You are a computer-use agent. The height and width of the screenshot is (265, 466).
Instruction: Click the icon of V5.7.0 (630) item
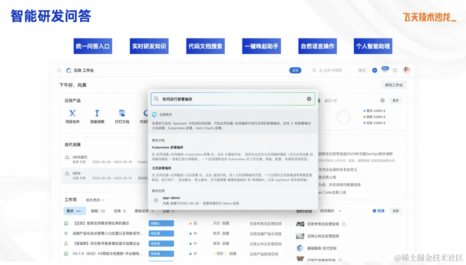coord(66,254)
